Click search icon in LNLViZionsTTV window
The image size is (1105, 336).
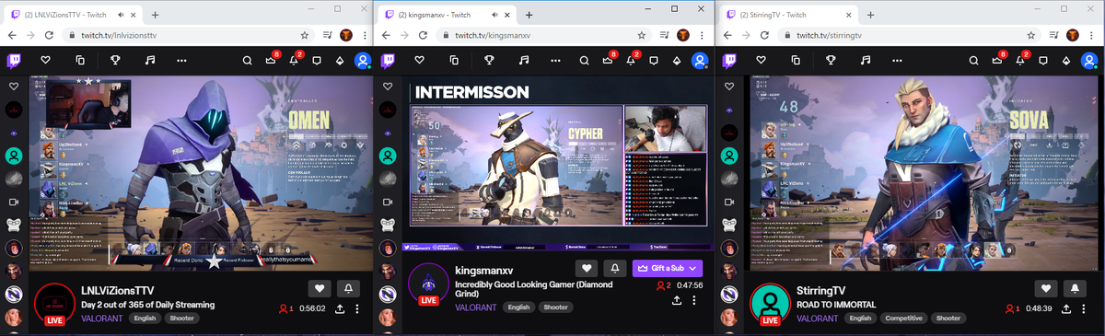pos(248,61)
